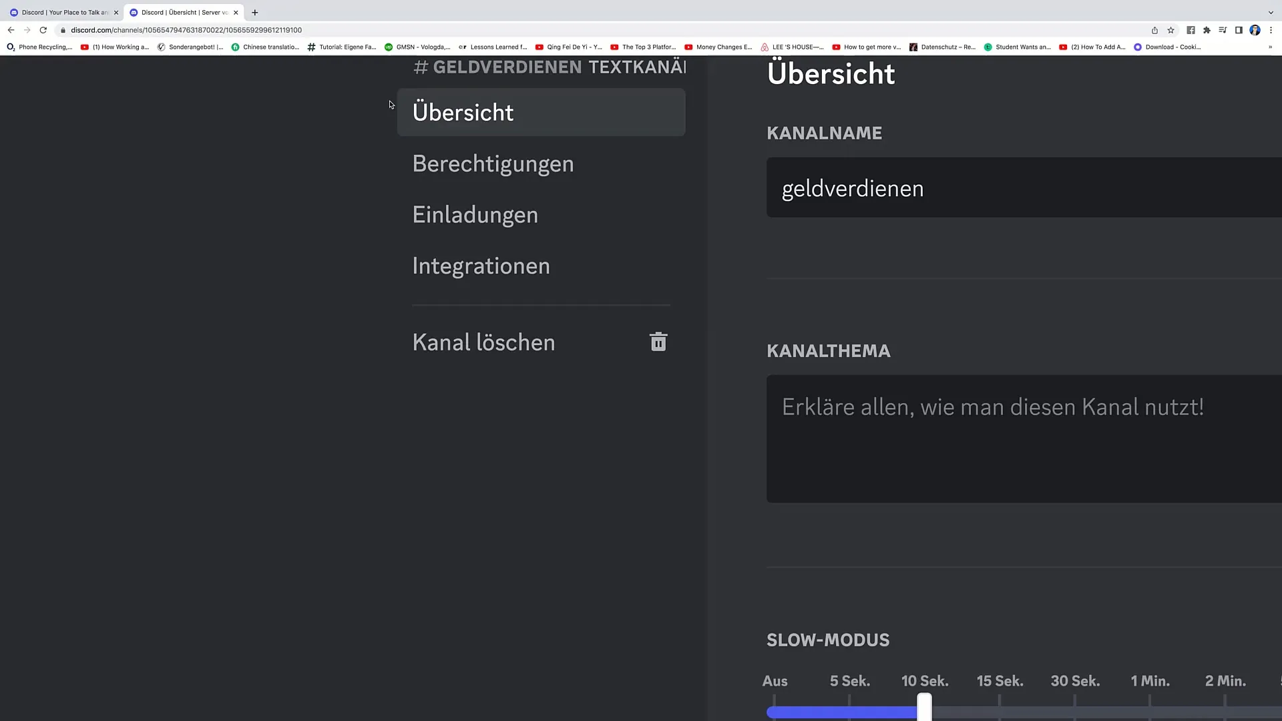Set slow mode to Aus on slider
The width and height of the screenshot is (1282, 721).
[775, 681]
